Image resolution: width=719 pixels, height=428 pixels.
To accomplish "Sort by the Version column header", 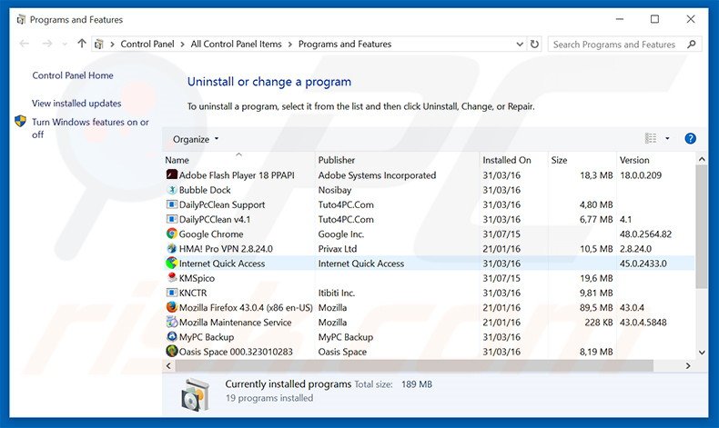I will tap(634, 160).
